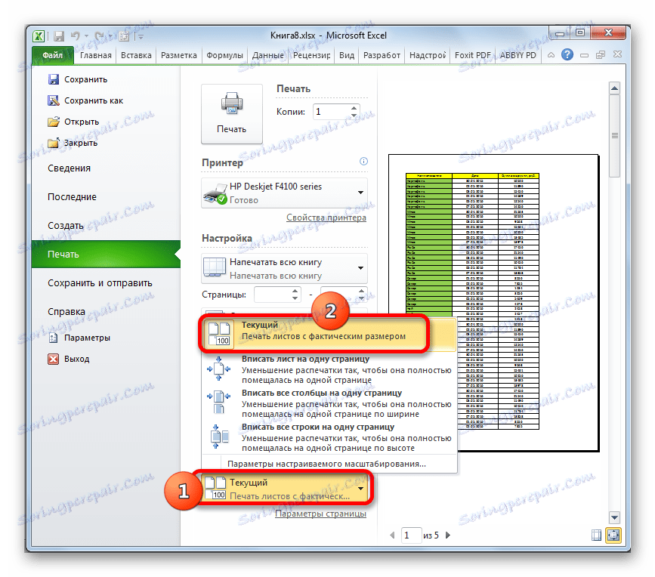This screenshot has width=655, height=577.
Task: Click the first Страницы input field
Action: coord(273,295)
